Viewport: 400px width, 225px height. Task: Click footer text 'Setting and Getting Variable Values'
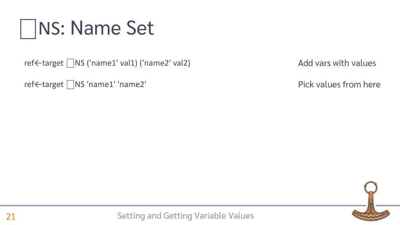[x=185, y=216]
